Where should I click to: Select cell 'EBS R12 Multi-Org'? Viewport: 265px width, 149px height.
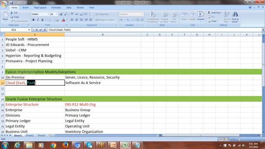click(103, 105)
